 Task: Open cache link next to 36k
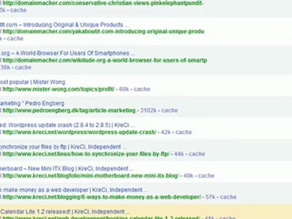23,68
